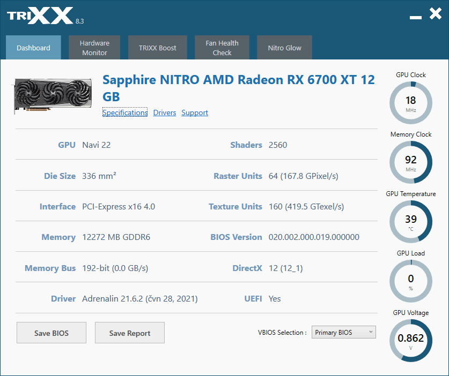The height and width of the screenshot is (376, 449).
Task: Click the Save BIOS button
Action: point(51,333)
